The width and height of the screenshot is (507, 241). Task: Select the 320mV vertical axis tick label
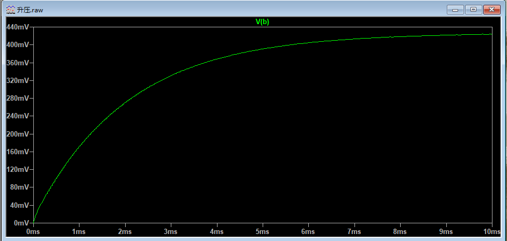coord(18,80)
